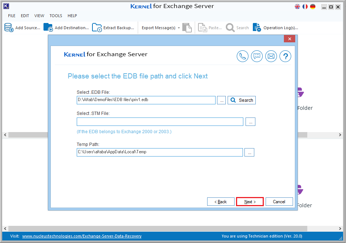The width and height of the screenshot is (346, 243).
Task: Click the Kernel app logo icon
Action: (x=6, y=7)
